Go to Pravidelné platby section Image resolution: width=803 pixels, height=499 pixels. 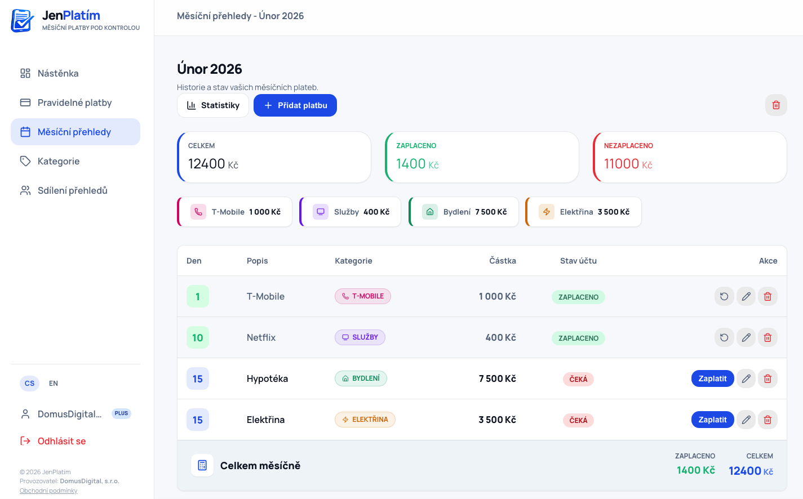pyautogui.click(x=74, y=103)
